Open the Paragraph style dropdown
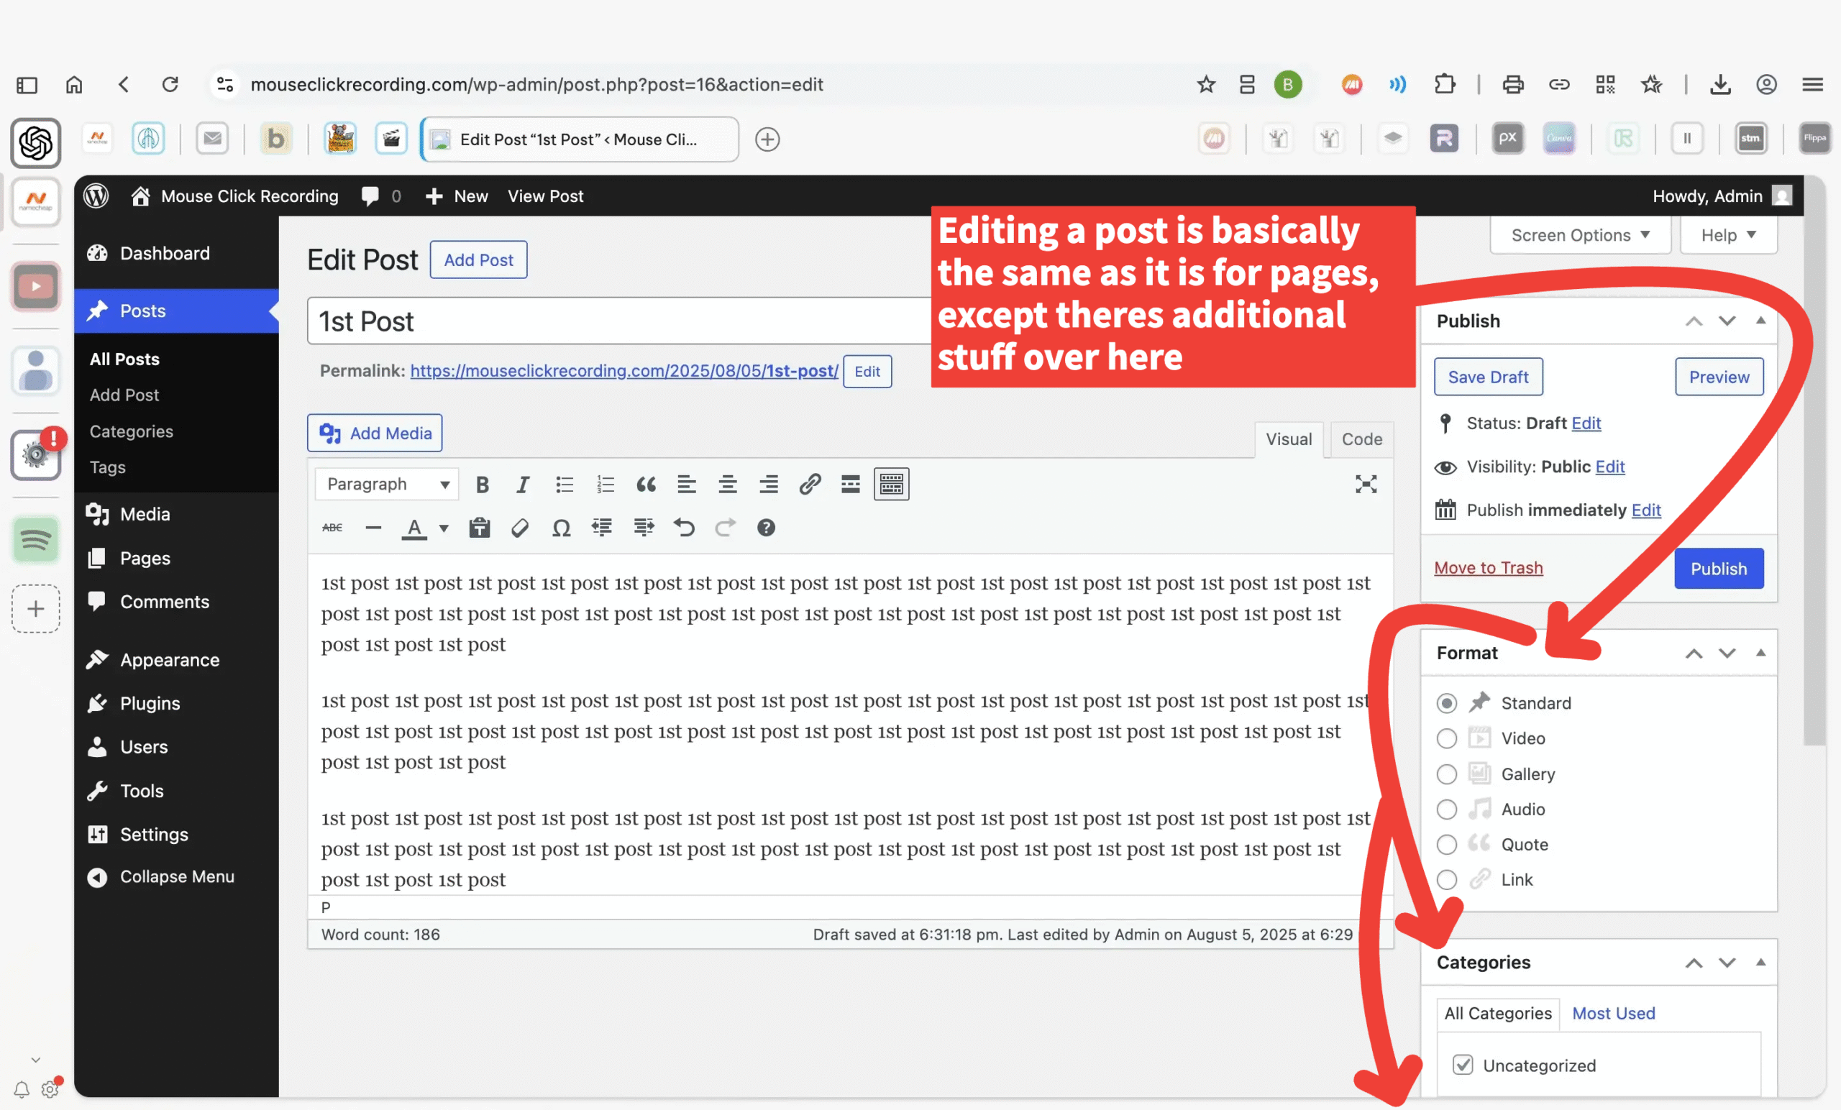Viewport: 1841px width, 1110px height. coord(387,485)
